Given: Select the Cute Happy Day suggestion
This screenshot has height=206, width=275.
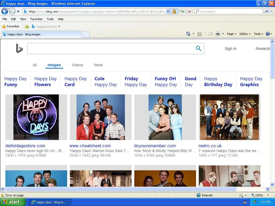Looking at the screenshot, I should click(x=106, y=82).
